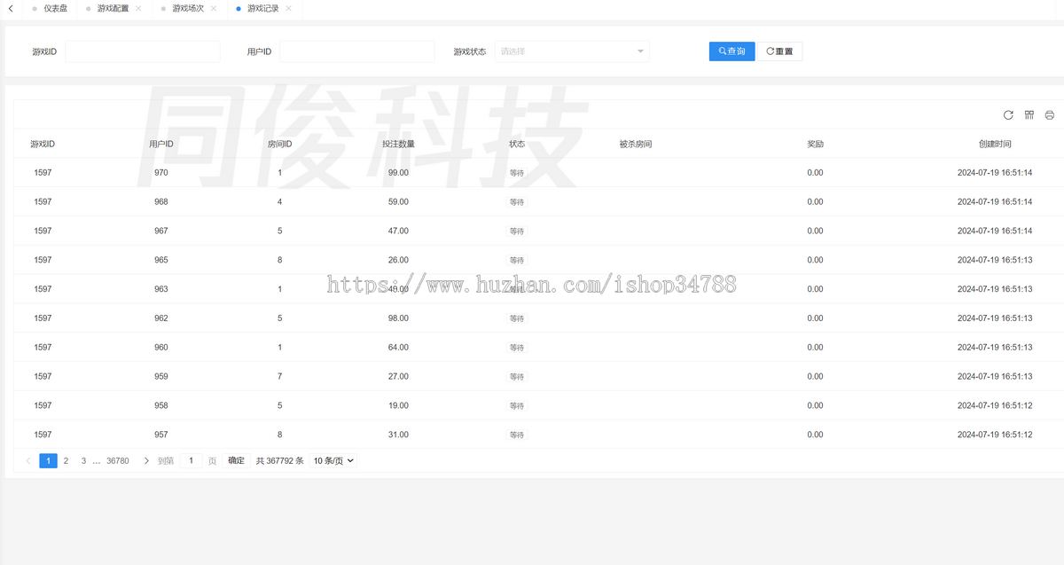Switch to the 游戏记录 tab
Viewport: 1064px width, 565px height.
[x=263, y=8]
